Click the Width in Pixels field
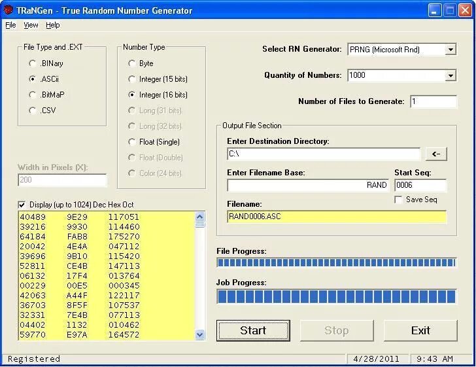 click(62, 180)
